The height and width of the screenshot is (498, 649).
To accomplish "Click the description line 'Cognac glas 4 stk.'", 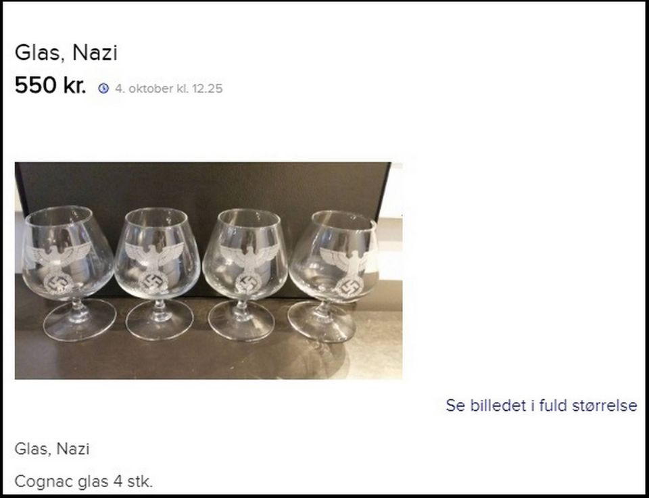I will (84, 482).
